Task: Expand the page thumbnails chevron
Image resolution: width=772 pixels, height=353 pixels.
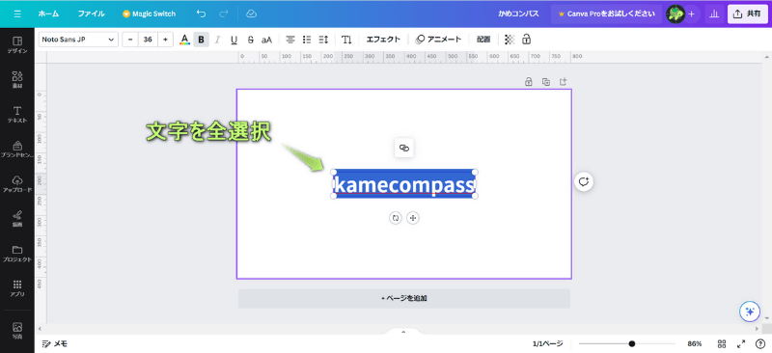Action: point(403,332)
